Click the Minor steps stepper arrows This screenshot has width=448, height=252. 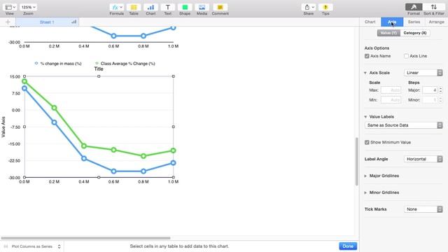pyautogui.click(x=440, y=100)
